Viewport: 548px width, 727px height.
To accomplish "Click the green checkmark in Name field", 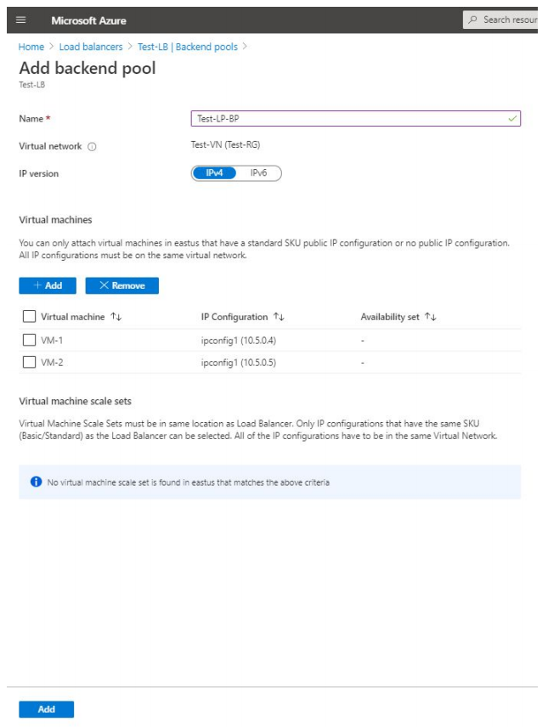I will click(512, 119).
